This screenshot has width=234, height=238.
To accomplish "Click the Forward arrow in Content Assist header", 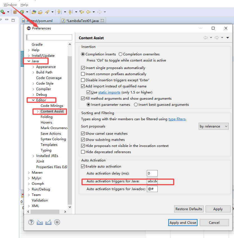I will coord(217,38).
